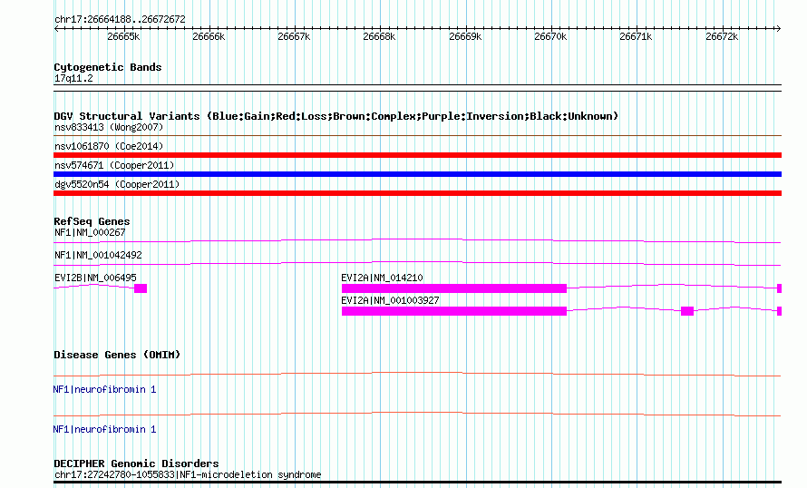
Task: Click the 26672k ruler tick label
Action: click(x=722, y=36)
